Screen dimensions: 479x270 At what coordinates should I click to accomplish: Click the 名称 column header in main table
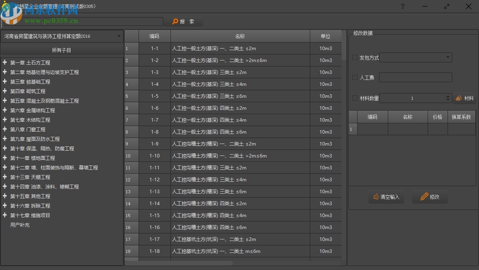coord(240,36)
